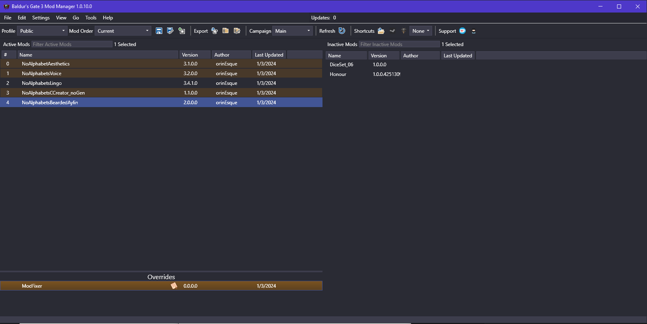Select the NoAlphabetsBeardedAylin mod row
The image size is (647, 324).
[x=161, y=102]
